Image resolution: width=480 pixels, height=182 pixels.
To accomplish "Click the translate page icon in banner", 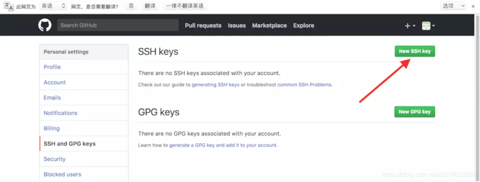I will coord(8,6).
